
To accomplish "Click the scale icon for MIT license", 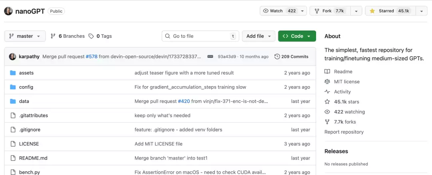I will 327,82.
